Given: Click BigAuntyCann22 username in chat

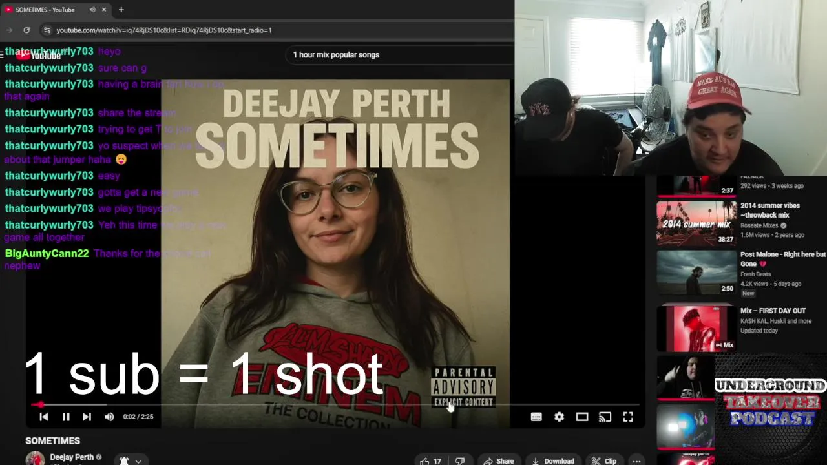Looking at the screenshot, I should click(x=47, y=253).
